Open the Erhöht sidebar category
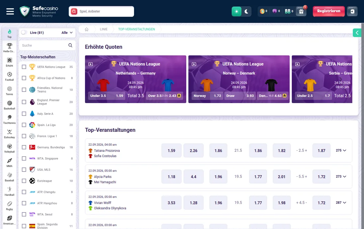 [x=9, y=62]
